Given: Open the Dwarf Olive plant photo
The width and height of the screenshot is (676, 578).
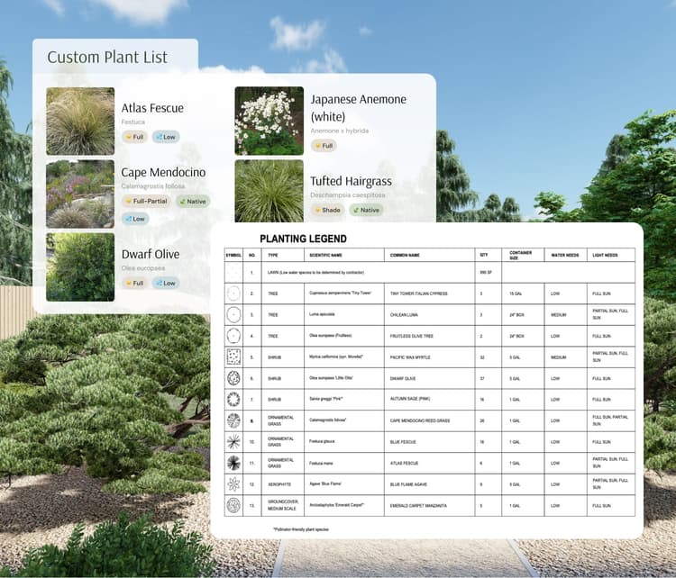Looking at the screenshot, I should click(x=80, y=267).
